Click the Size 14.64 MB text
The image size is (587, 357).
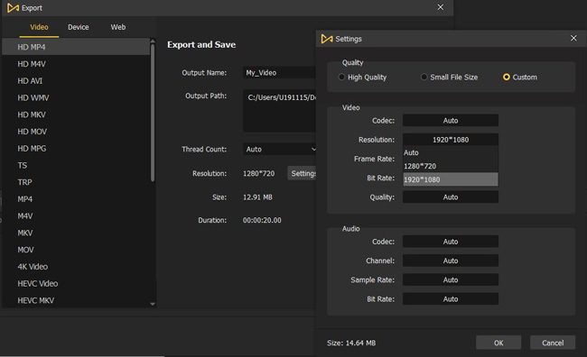(351, 343)
